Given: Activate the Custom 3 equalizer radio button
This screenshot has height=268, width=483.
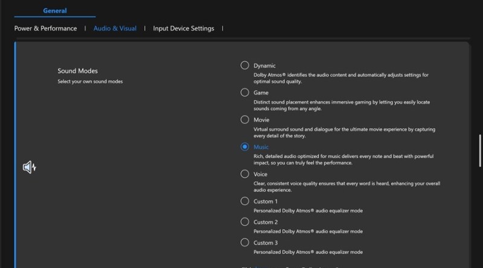Looking at the screenshot, I should pyautogui.click(x=245, y=242).
